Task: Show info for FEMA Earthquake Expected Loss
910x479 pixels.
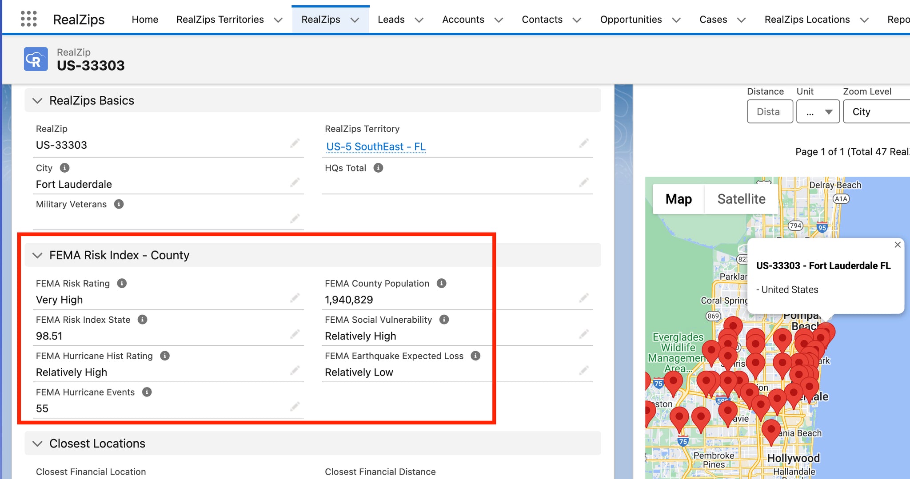Action: click(475, 356)
